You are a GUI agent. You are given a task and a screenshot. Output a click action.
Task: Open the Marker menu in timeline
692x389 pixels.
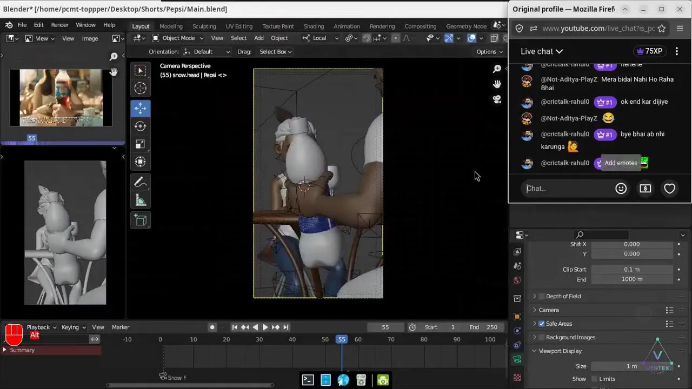point(121,327)
